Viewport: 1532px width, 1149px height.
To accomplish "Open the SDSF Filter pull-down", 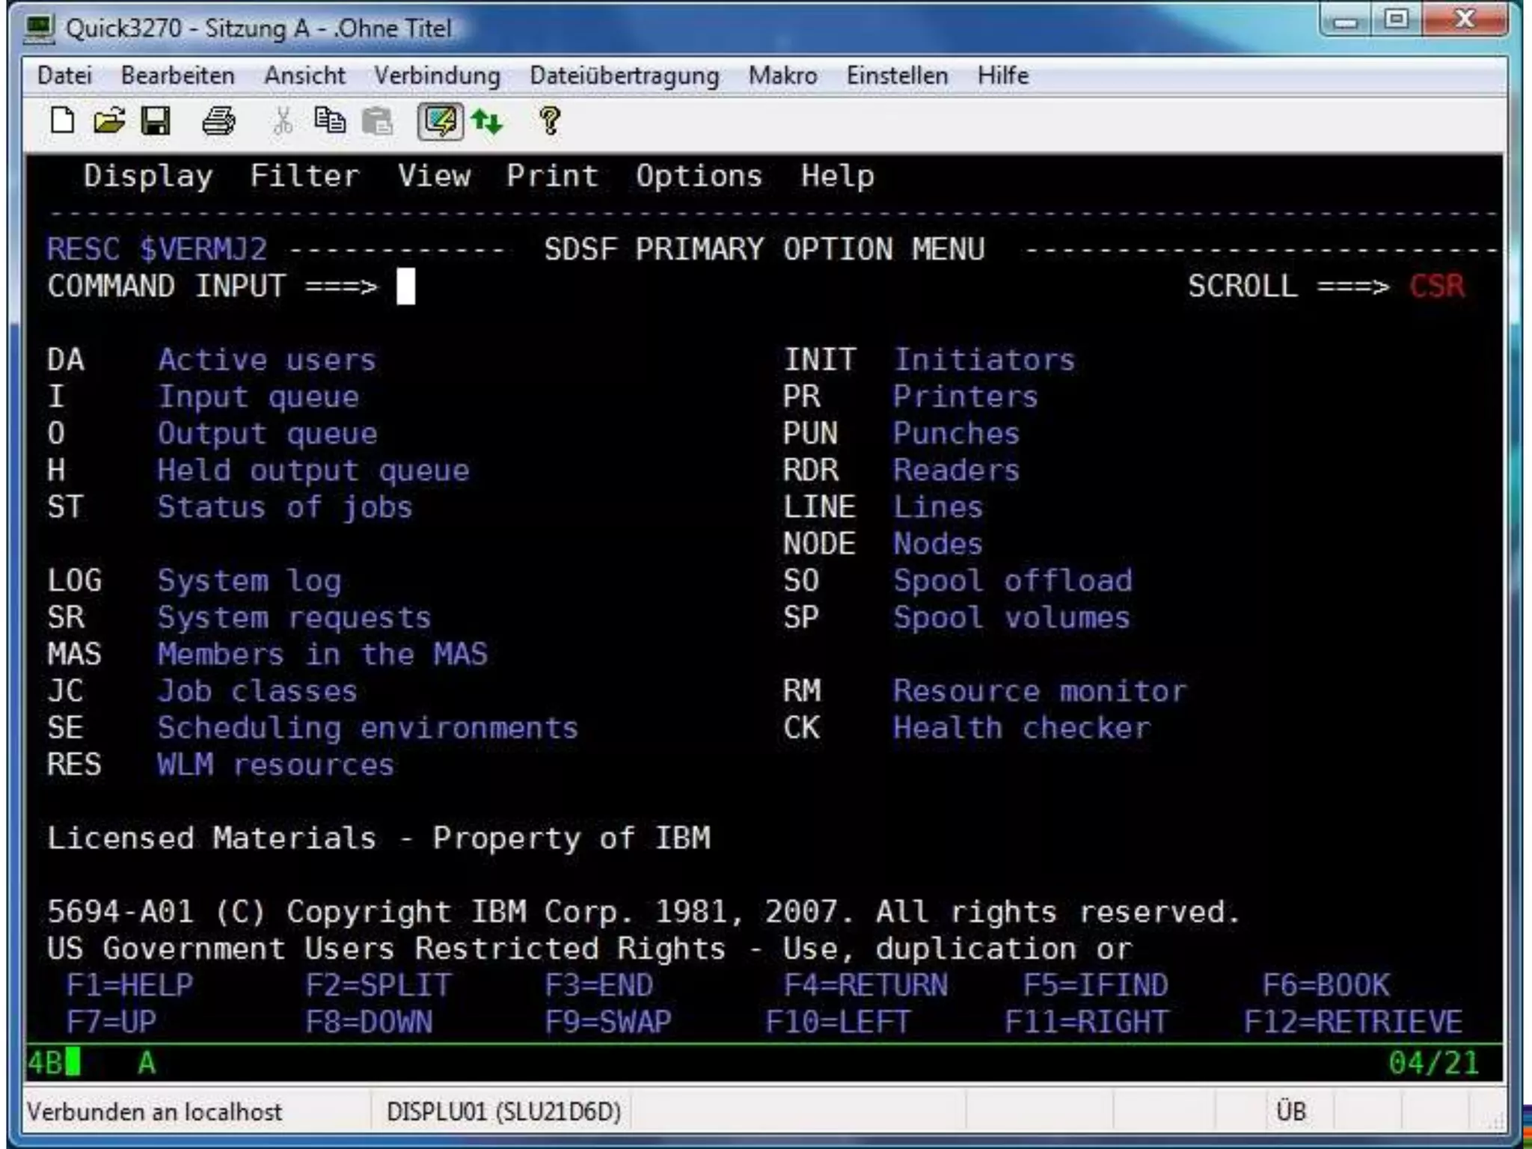I will click(304, 176).
